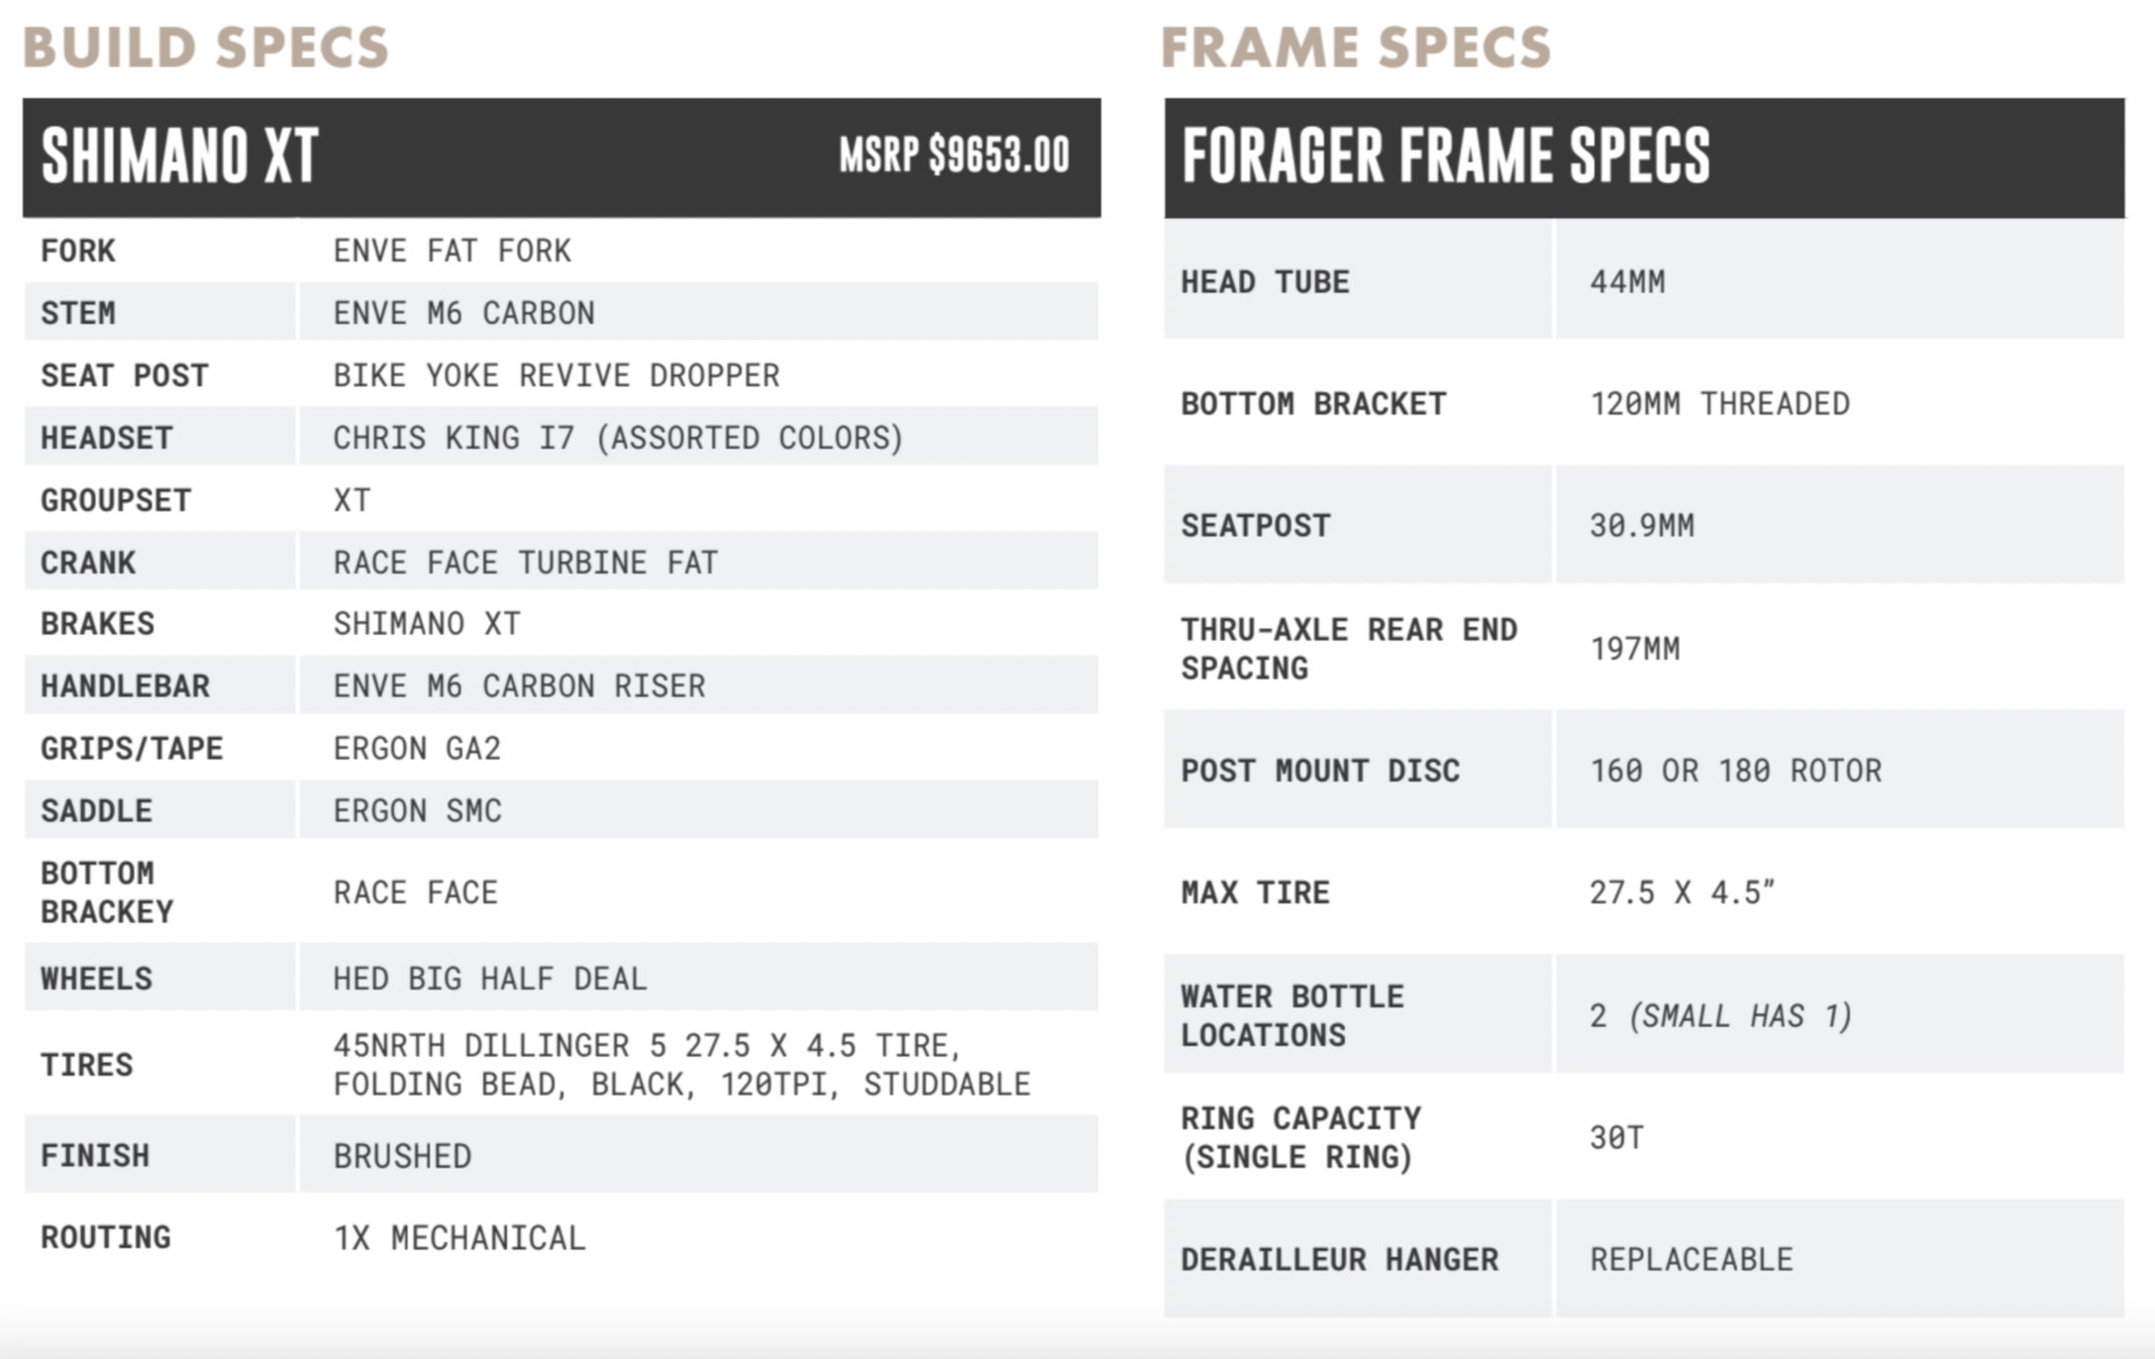The width and height of the screenshot is (2155, 1359).
Task: Click the ENVE FAT FORK value
Action: [x=453, y=251]
